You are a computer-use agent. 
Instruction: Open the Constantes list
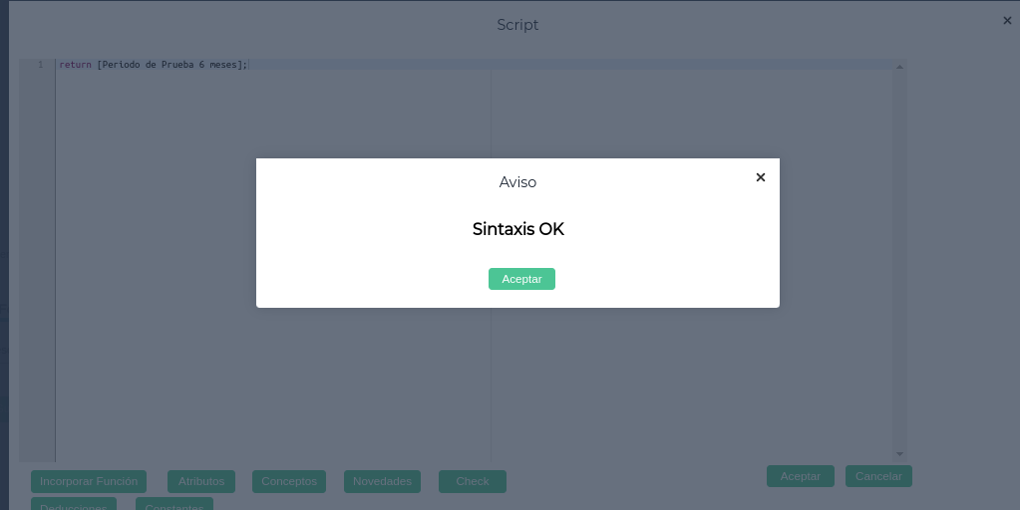(174, 505)
